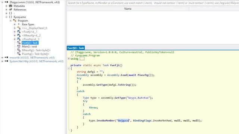Click the folded '...' using placeholder
The width and height of the screenshot is (239, 134).
click(x=82, y=59)
